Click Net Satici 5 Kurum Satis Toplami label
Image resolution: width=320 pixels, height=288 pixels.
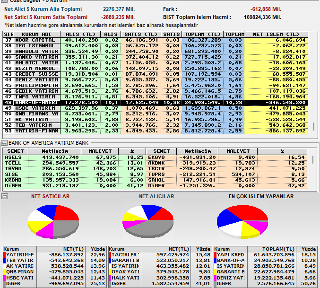click(x=46, y=17)
